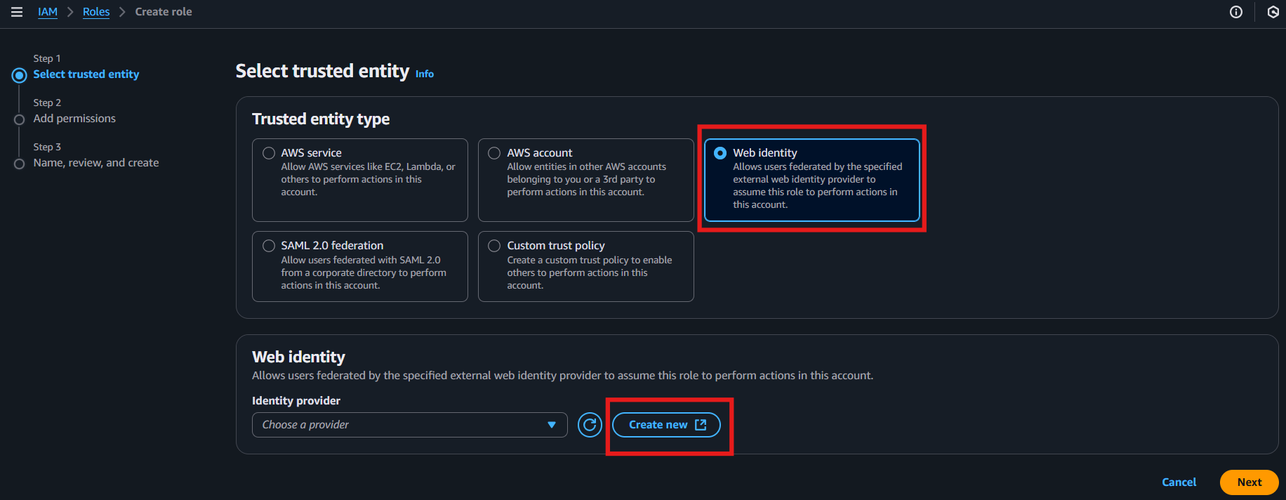Click the Identity provider field label
1286x500 pixels.
pos(296,401)
